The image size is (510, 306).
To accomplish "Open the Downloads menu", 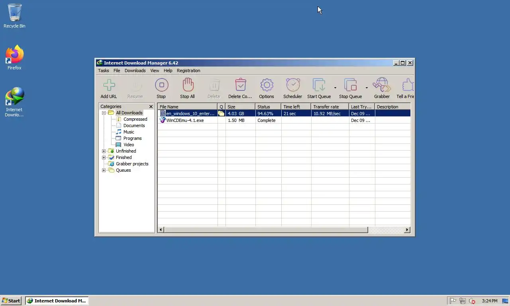I will click(135, 71).
